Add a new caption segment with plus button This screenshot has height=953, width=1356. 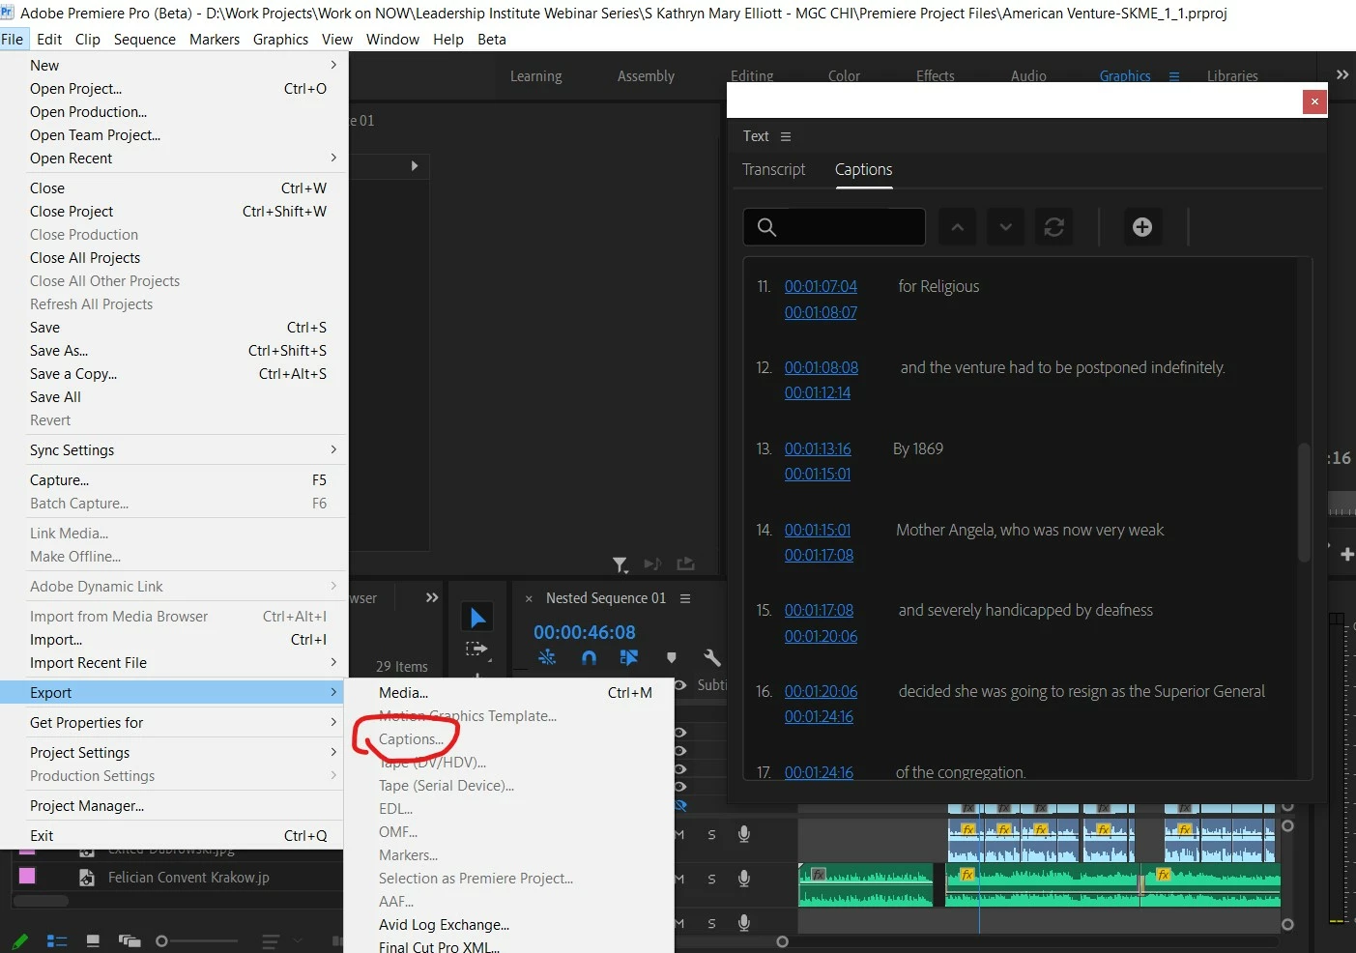pos(1142,227)
